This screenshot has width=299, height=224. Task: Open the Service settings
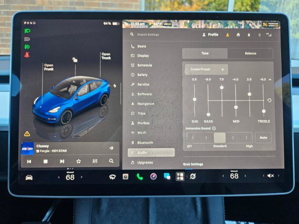pyautogui.click(x=140, y=84)
